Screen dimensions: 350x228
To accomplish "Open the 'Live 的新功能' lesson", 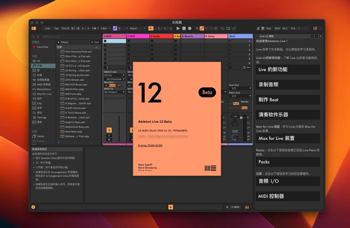I will 287,69.
